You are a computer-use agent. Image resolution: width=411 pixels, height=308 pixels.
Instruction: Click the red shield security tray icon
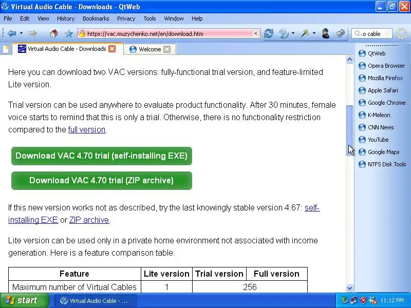tap(363, 300)
